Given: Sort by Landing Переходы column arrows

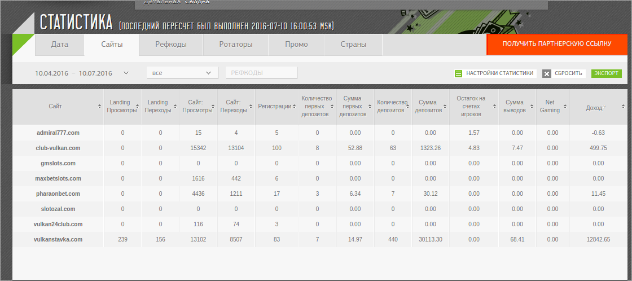Looking at the screenshot, I should 175,107.
